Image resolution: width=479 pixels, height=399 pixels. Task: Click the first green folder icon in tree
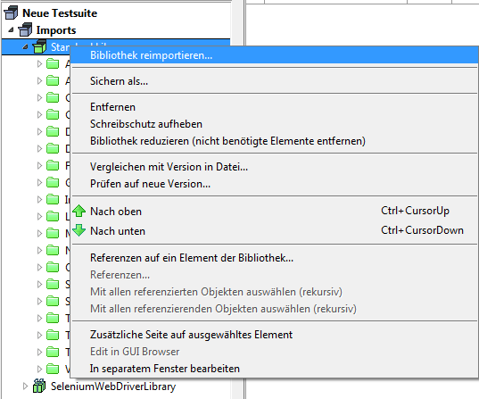pos(53,63)
